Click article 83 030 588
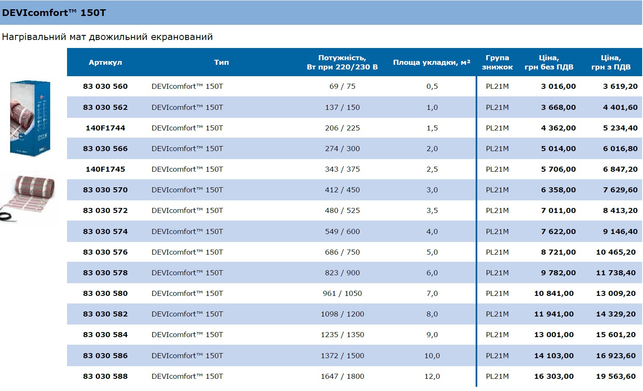 coord(105,376)
